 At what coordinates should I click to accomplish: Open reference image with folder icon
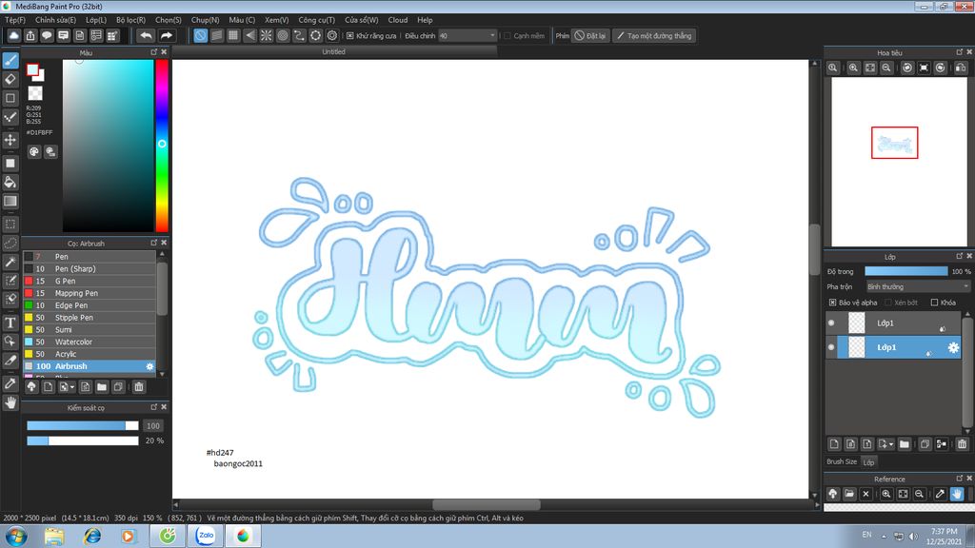pos(849,494)
